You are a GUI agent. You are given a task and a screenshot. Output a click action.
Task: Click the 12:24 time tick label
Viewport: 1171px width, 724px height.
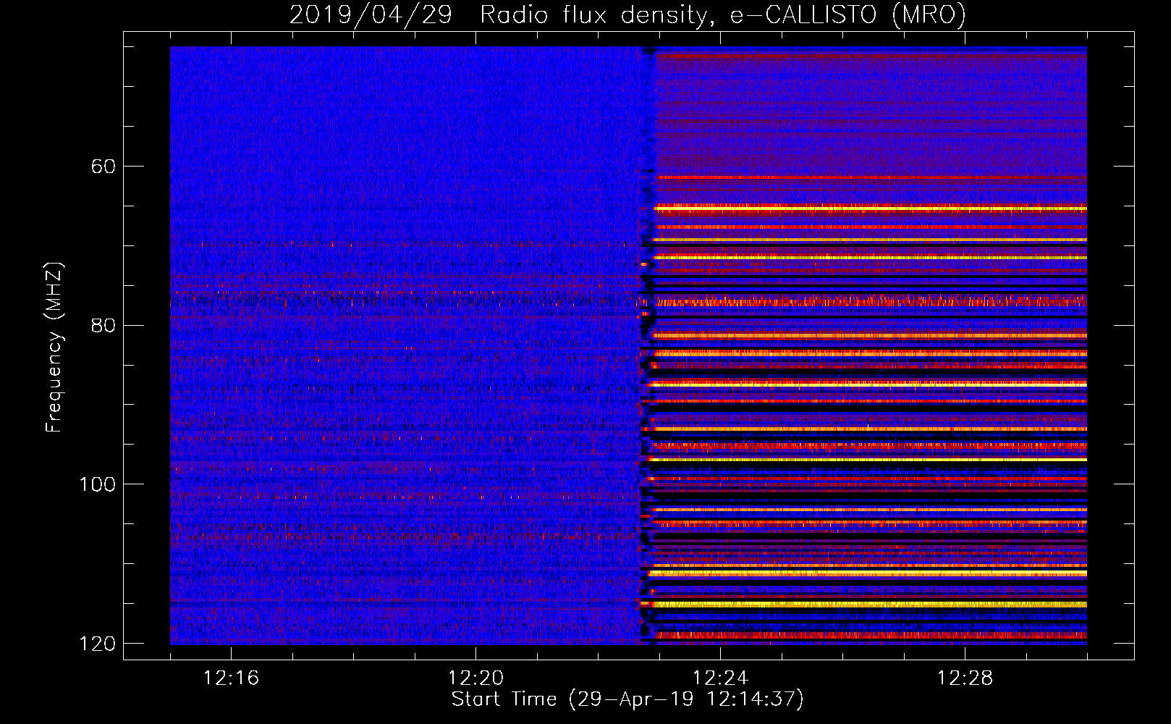720,678
